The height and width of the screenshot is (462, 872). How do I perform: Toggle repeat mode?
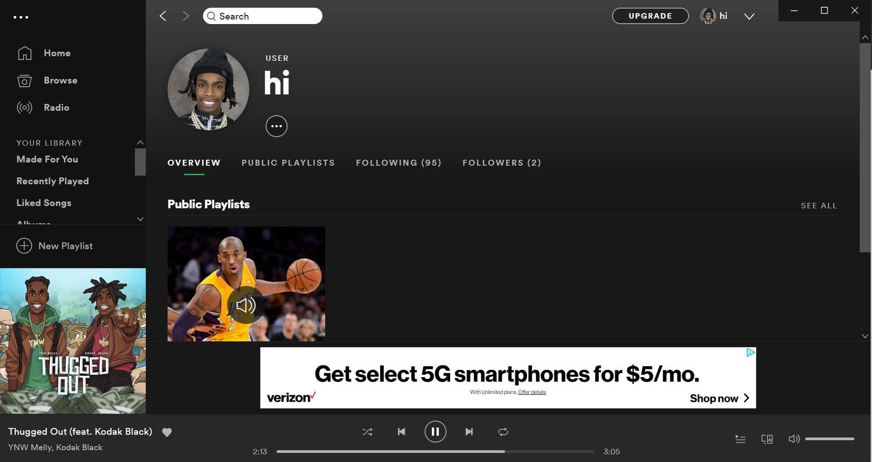503,432
